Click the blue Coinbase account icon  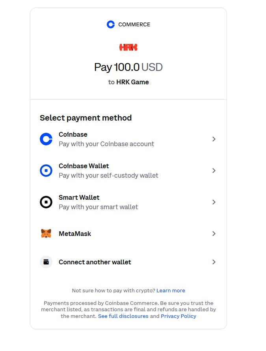click(x=46, y=139)
